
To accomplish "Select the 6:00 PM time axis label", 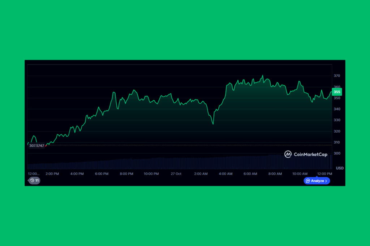I will tap(102, 174).
